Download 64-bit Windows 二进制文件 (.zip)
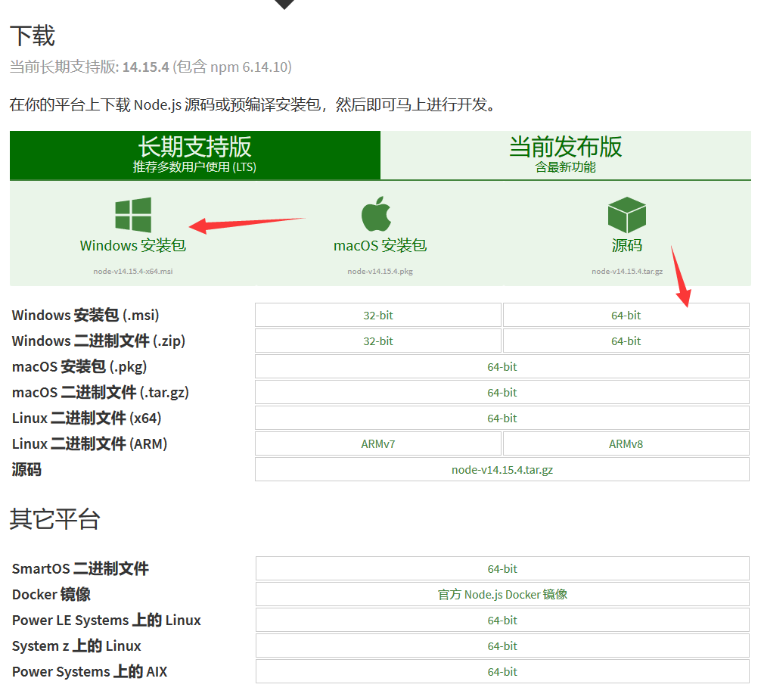 626,341
